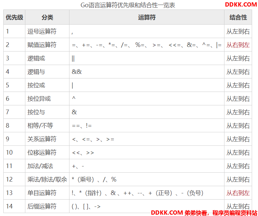Screen dimensions: 258x216
Task: Click the '||' operator cell
Action: pos(147,58)
